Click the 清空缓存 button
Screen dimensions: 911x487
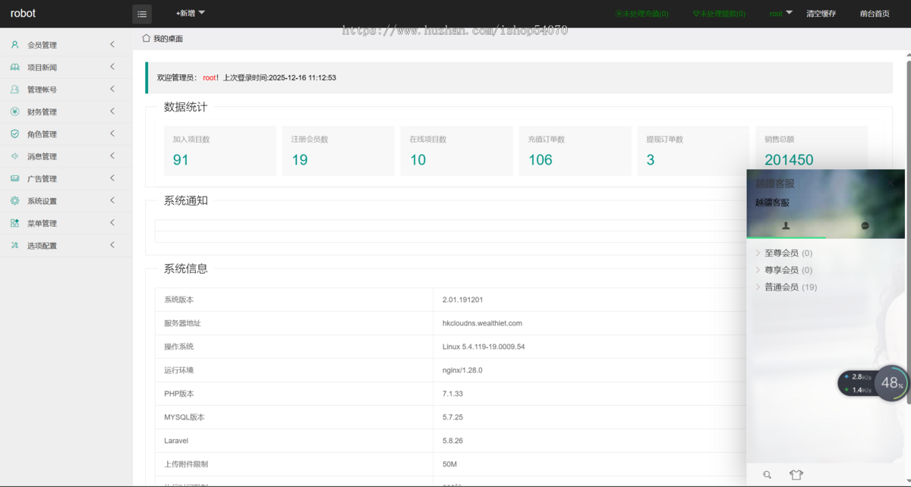[821, 14]
